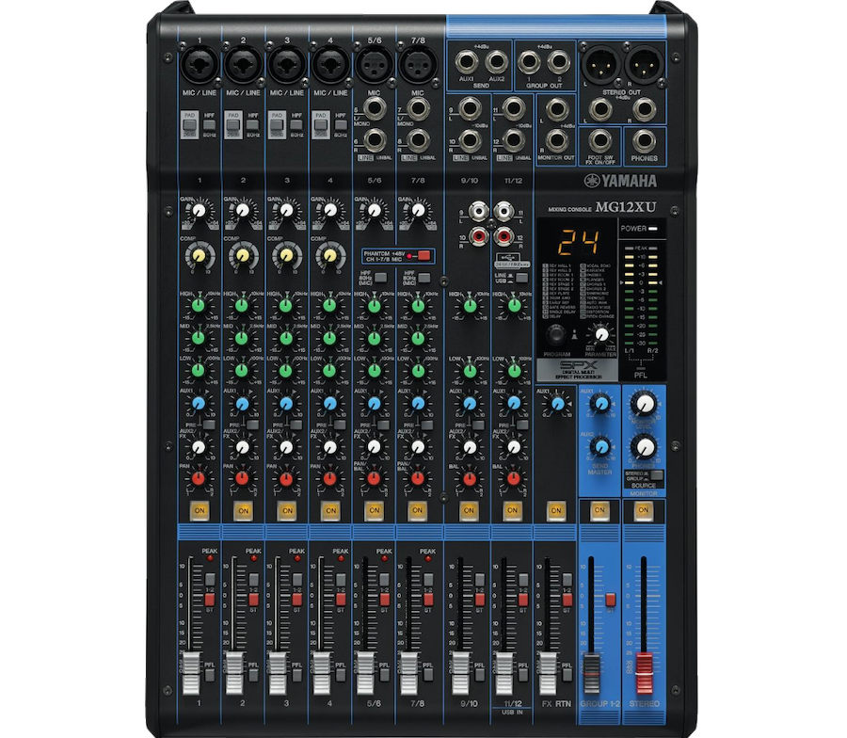Toggle the channel 2 ON button
The width and height of the screenshot is (847, 738).
point(243,510)
